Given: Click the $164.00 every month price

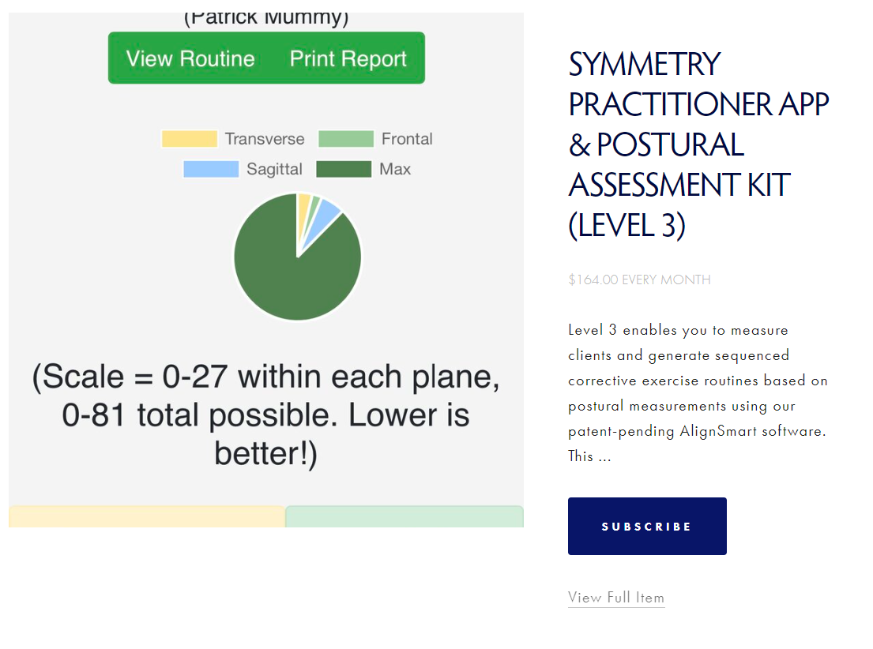Looking at the screenshot, I should 639,279.
